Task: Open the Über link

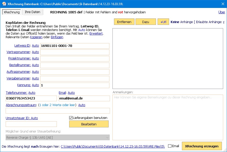Action: tap(222, 12)
